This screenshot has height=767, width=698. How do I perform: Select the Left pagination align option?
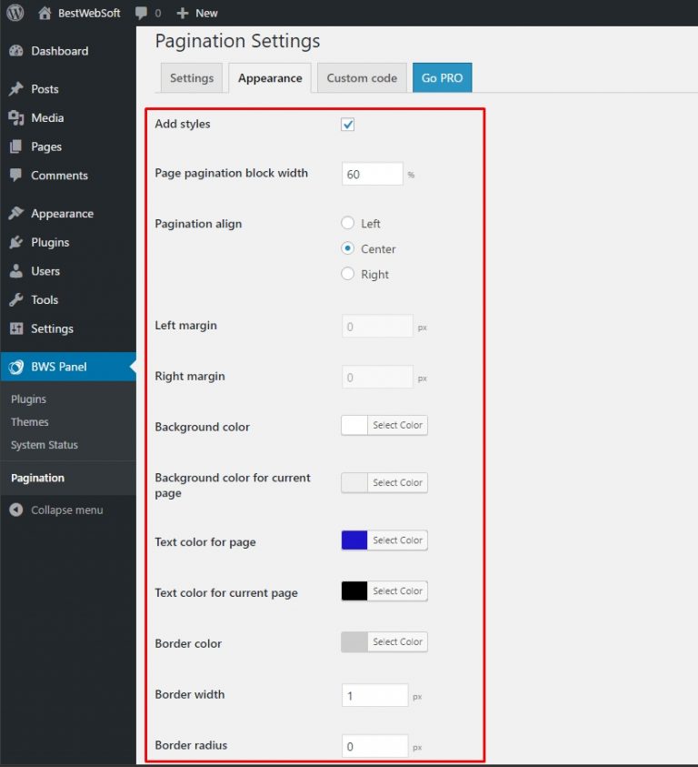346,223
